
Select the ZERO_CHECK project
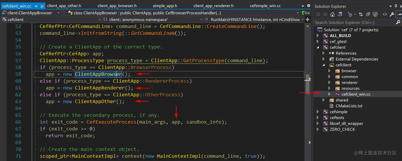point(342,129)
